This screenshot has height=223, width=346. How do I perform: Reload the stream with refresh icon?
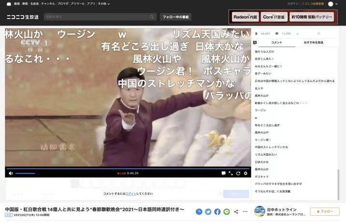pos(238,173)
